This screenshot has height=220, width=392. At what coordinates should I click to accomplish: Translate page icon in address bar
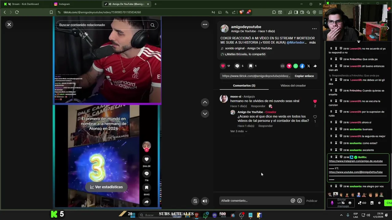tap(227, 12)
